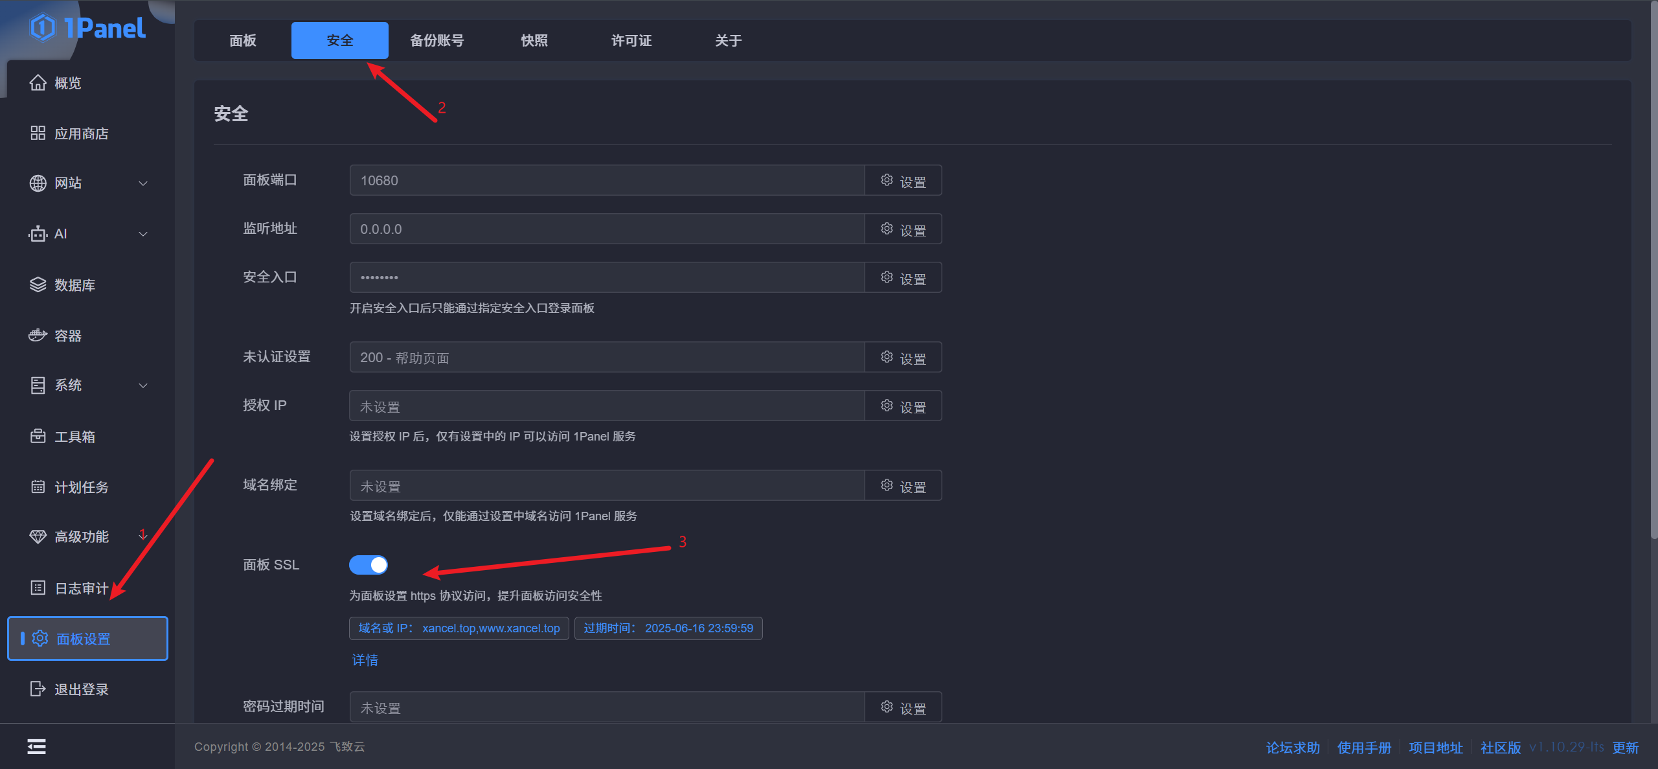This screenshot has height=769, width=1658.
Task: Open 容器 docker whale icon
Action: 38,336
